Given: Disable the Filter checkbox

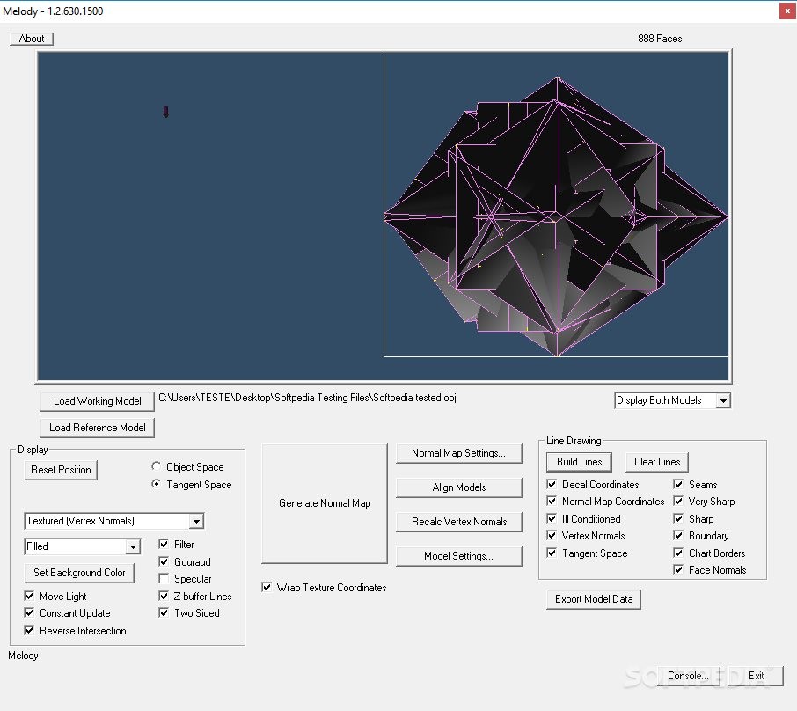Looking at the screenshot, I should [164, 544].
